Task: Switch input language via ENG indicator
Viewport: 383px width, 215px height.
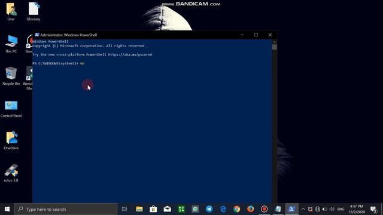Action: pyautogui.click(x=341, y=209)
